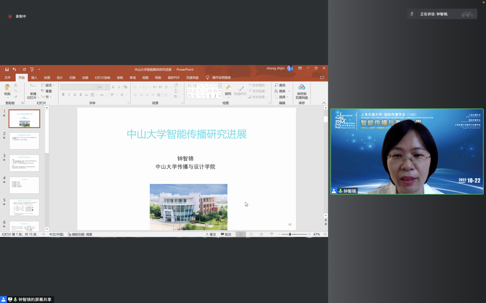Toggle bold formatting

pos(63,94)
